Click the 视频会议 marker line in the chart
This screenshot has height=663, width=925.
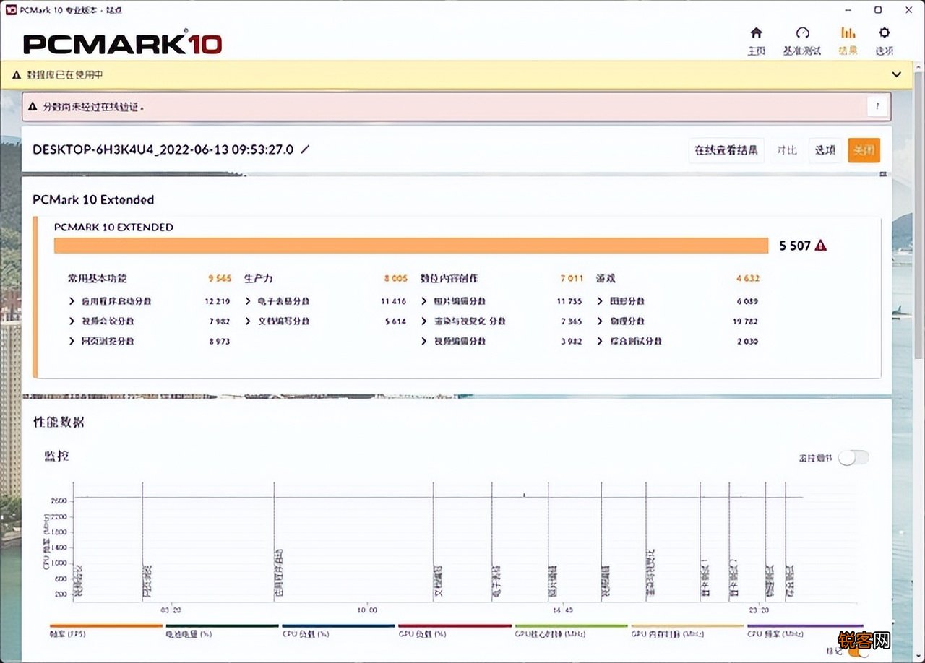pyautogui.click(x=74, y=542)
